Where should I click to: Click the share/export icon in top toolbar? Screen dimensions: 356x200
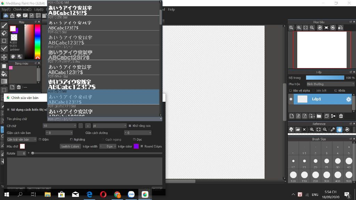tap(12, 16)
